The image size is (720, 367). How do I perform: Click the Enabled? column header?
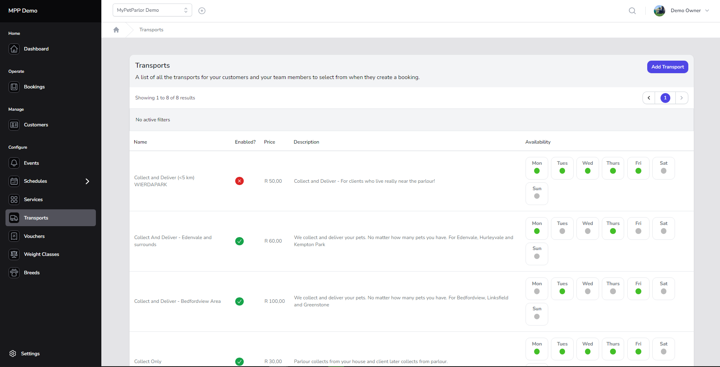click(245, 142)
